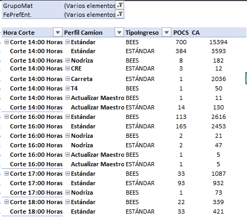The width and height of the screenshot is (247, 222).
Task: Collapse the T4 profile group
Action: click(x=67, y=88)
